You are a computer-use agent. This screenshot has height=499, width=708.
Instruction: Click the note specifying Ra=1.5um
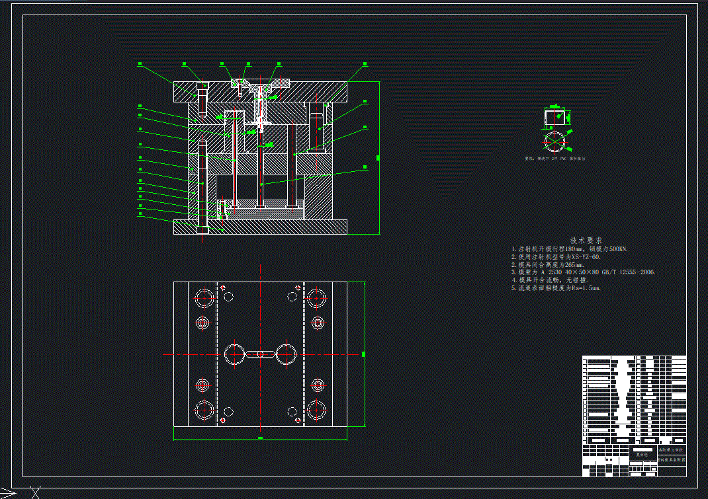tap(556, 288)
